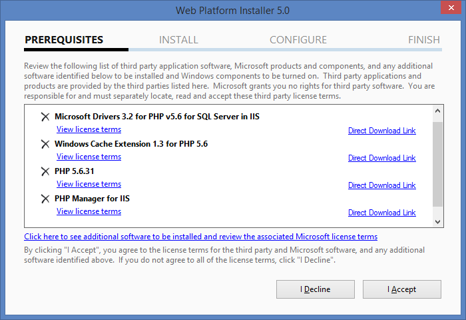Viewport: 466px width, 320px height.
Task: View license terms for Microsoft Drivers 3.2
Action: (x=89, y=129)
